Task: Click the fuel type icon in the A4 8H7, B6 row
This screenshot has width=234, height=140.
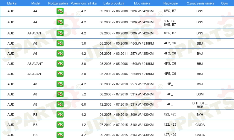Action: (60, 22)
